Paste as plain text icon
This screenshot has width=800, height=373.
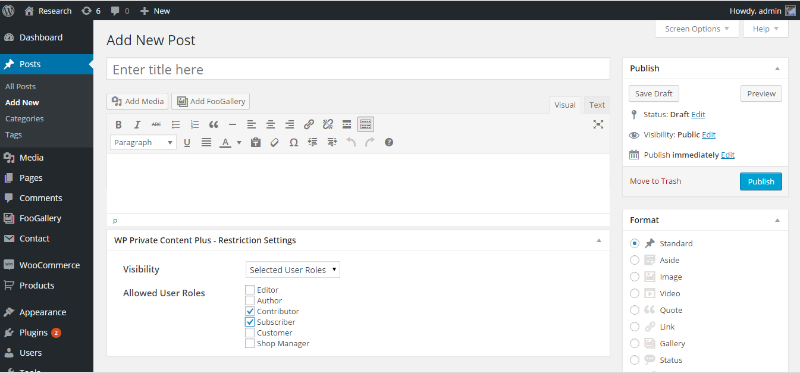tap(256, 142)
